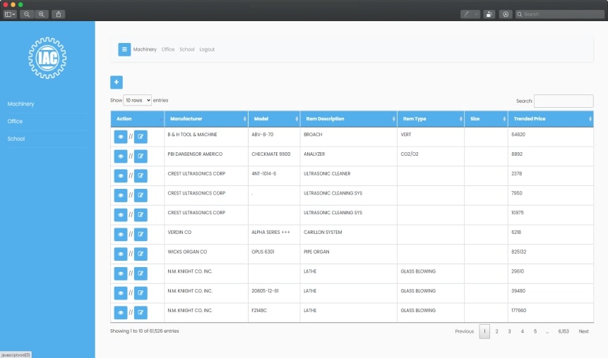Edit the WICKS ORGAN CO entry

[141, 254]
